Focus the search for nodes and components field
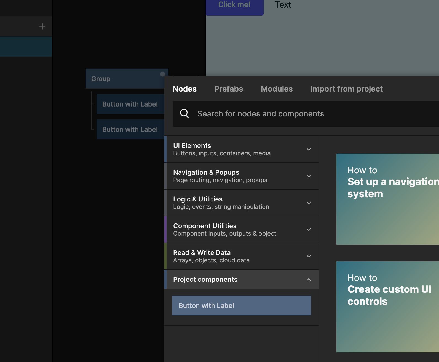Viewport: 439px width, 362px height. tap(303, 114)
